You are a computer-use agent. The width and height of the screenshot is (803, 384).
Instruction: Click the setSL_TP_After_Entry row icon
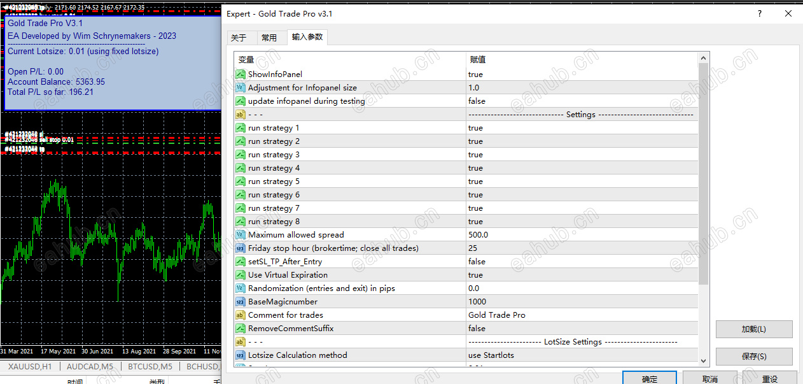pos(241,262)
